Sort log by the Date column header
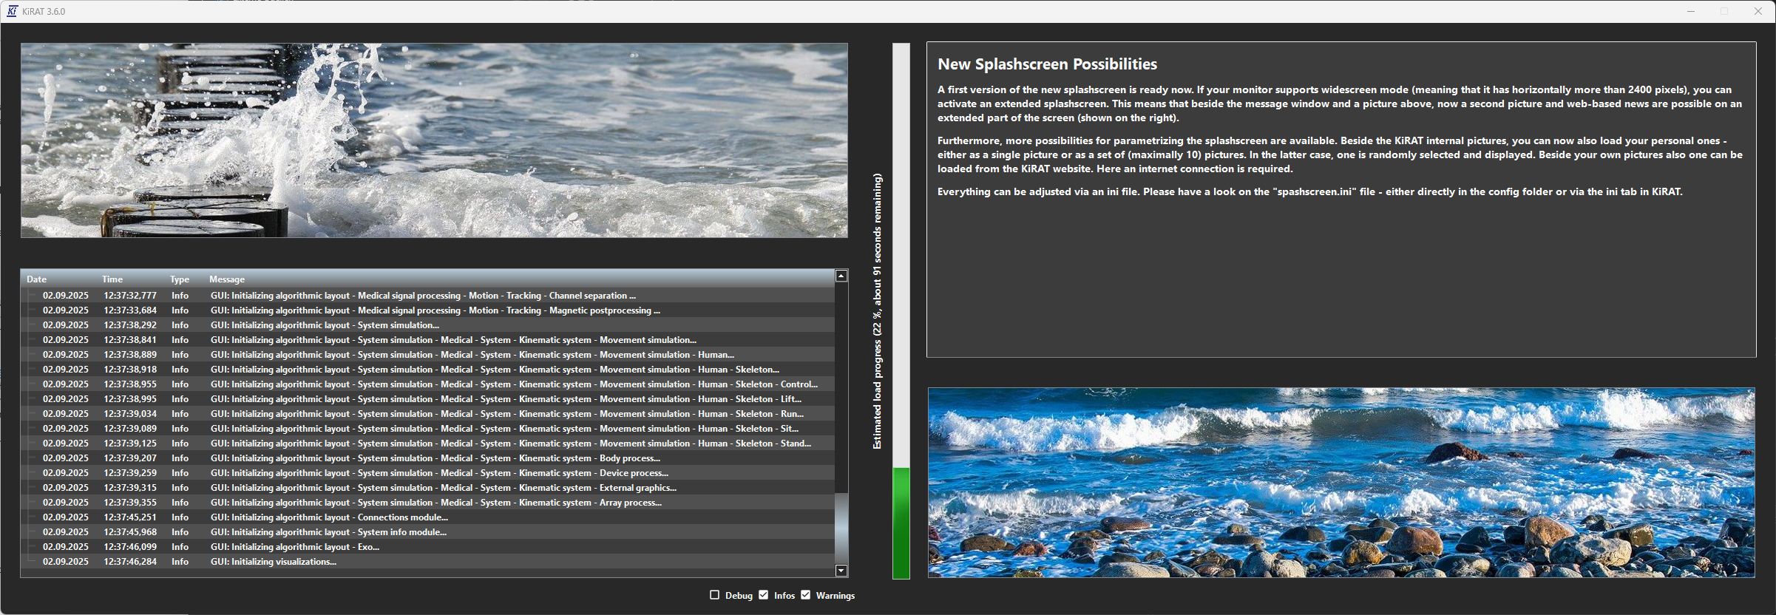1776x615 pixels. (37, 279)
